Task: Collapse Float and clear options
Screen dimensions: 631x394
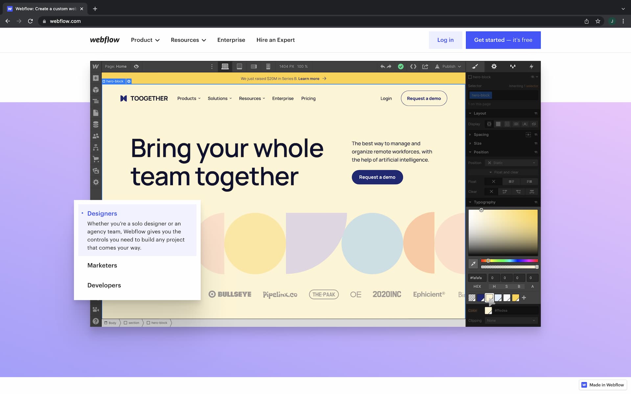Action: pyautogui.click(x=503, y=172)
